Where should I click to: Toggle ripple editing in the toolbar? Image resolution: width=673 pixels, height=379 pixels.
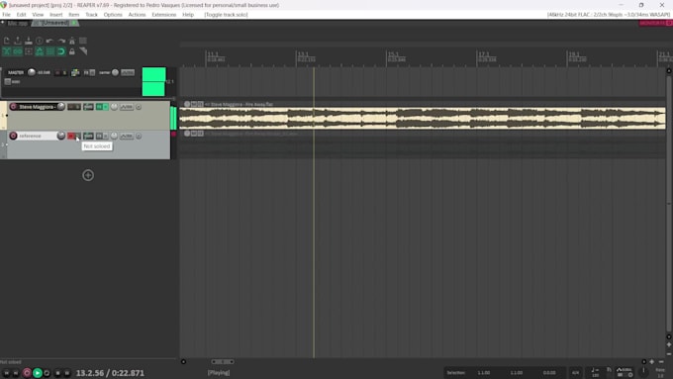coord(29,51)
